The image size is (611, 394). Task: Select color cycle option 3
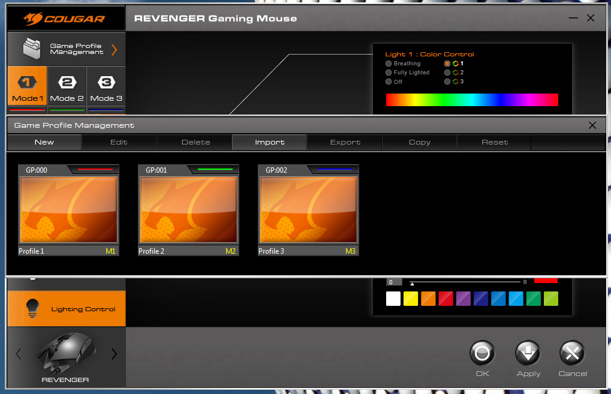pos(447,82)
